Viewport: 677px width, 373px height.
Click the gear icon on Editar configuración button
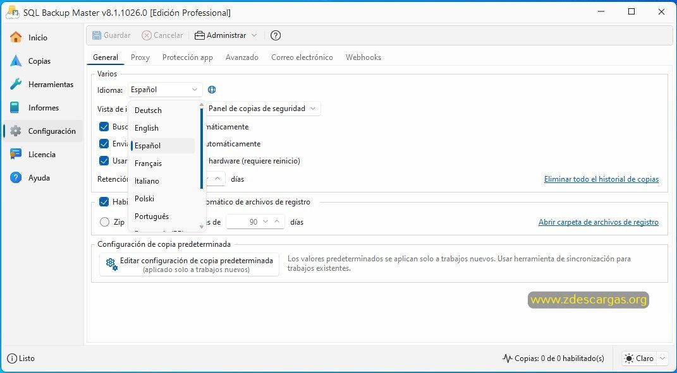(x=111, y=264)
